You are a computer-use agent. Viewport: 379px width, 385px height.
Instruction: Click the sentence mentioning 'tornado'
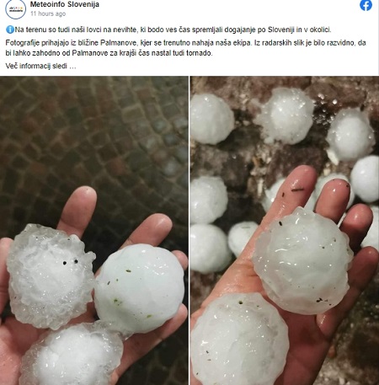point(185,48)
